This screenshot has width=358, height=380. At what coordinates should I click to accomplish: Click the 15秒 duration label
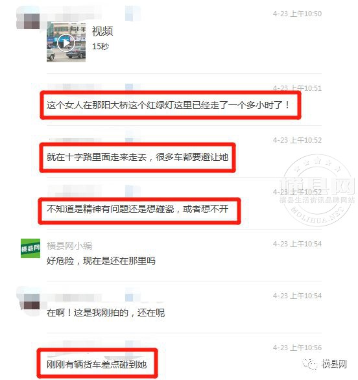coord(101,46)
